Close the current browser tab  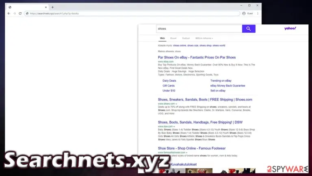click(46, 7)
